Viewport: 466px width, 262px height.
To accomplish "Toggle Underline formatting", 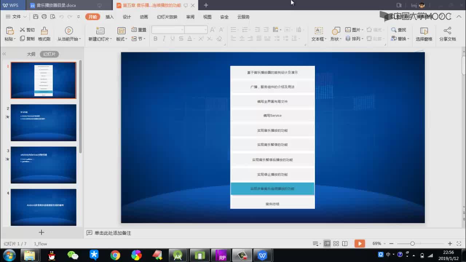I will pyautogui.click(x=173, y=39).
